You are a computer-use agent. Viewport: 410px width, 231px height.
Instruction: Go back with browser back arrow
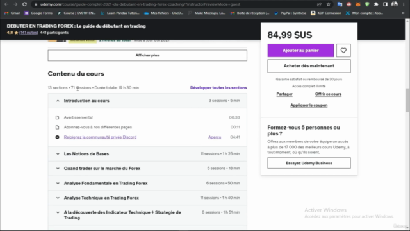click(6, 4)
